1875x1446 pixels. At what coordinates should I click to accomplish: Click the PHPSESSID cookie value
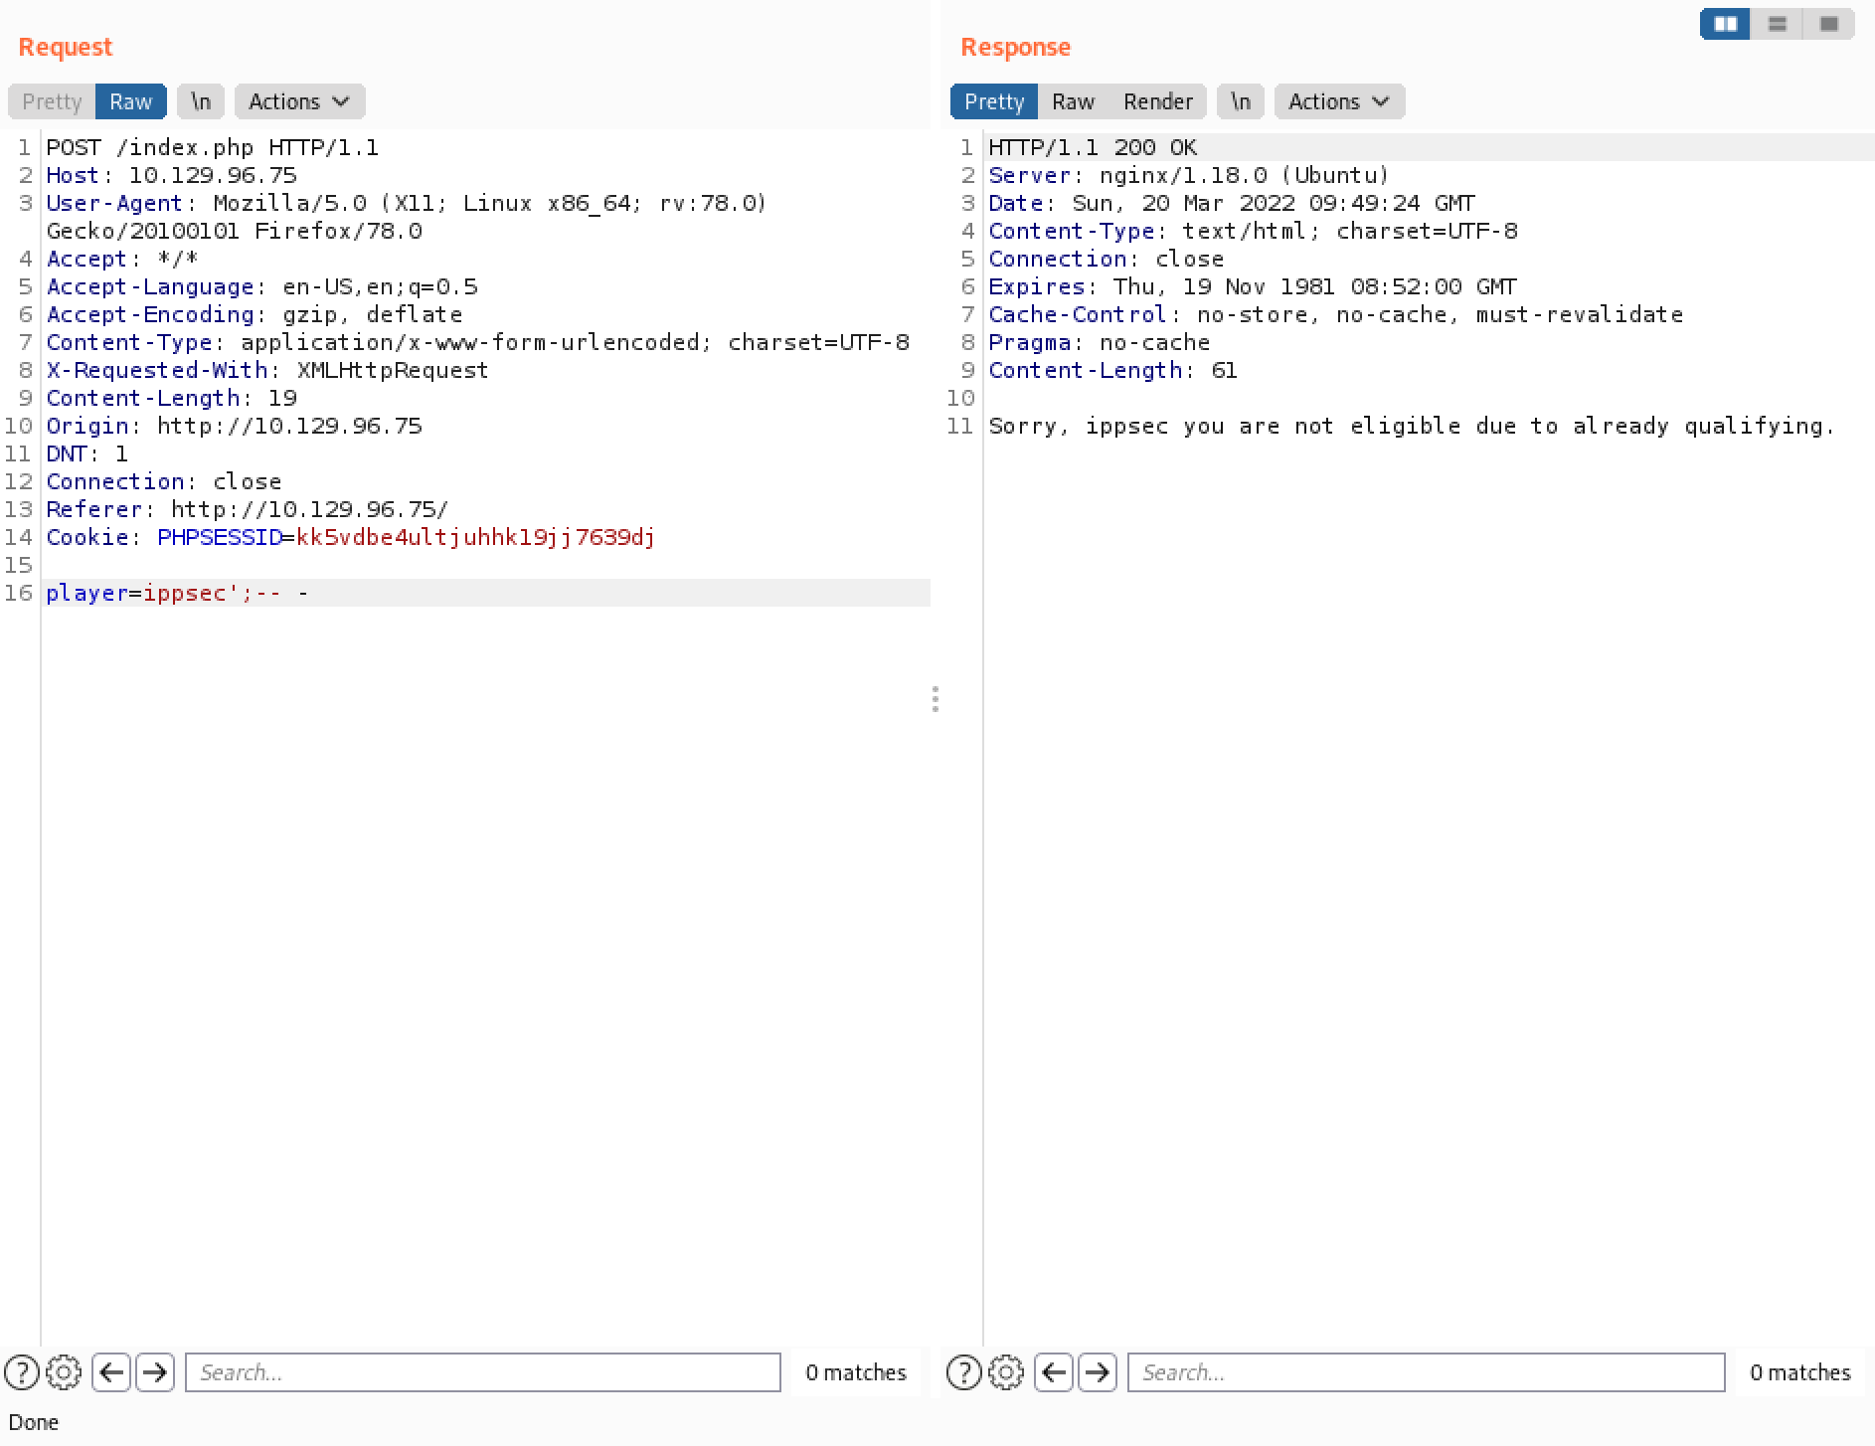tap(475, 537)
